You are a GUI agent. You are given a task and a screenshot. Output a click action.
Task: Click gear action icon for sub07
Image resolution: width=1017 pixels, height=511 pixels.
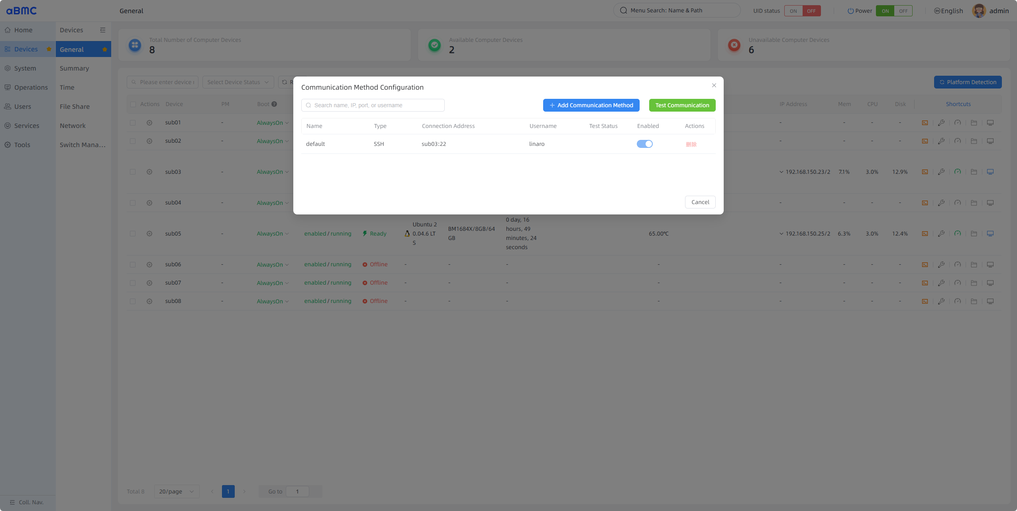pyautogui.click(x=149, y=283)
